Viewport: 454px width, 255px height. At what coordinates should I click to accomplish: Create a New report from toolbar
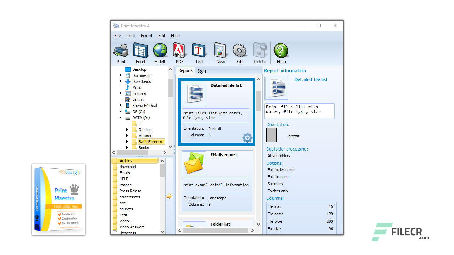[x=221, y=53]
